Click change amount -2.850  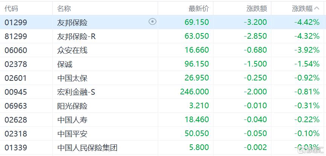(255, 36)
